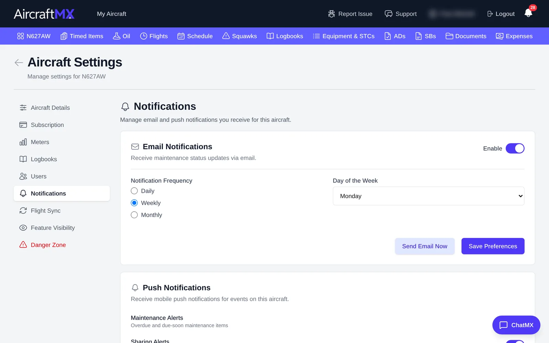
Task: Open Flights via the clock icon
Action: coord(143,36)
